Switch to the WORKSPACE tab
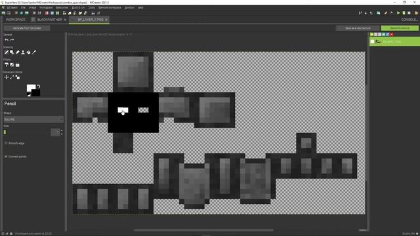The image size is (420, 236). [16, 20]
